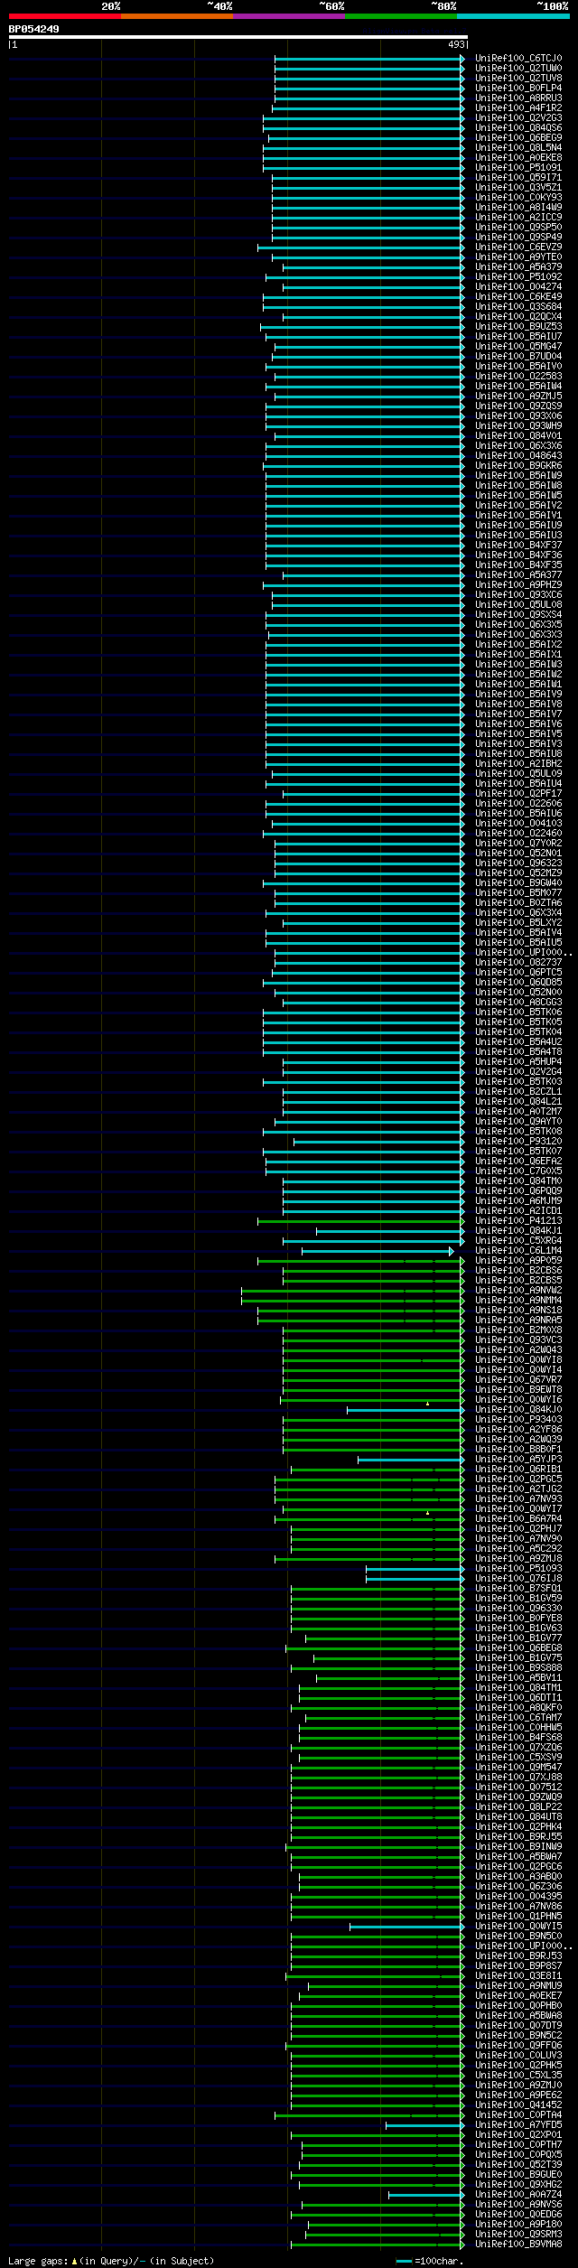578x2268 pixels.
Task: Open hit UniRef100_Q96330
Action: (x=518, y=1609)
